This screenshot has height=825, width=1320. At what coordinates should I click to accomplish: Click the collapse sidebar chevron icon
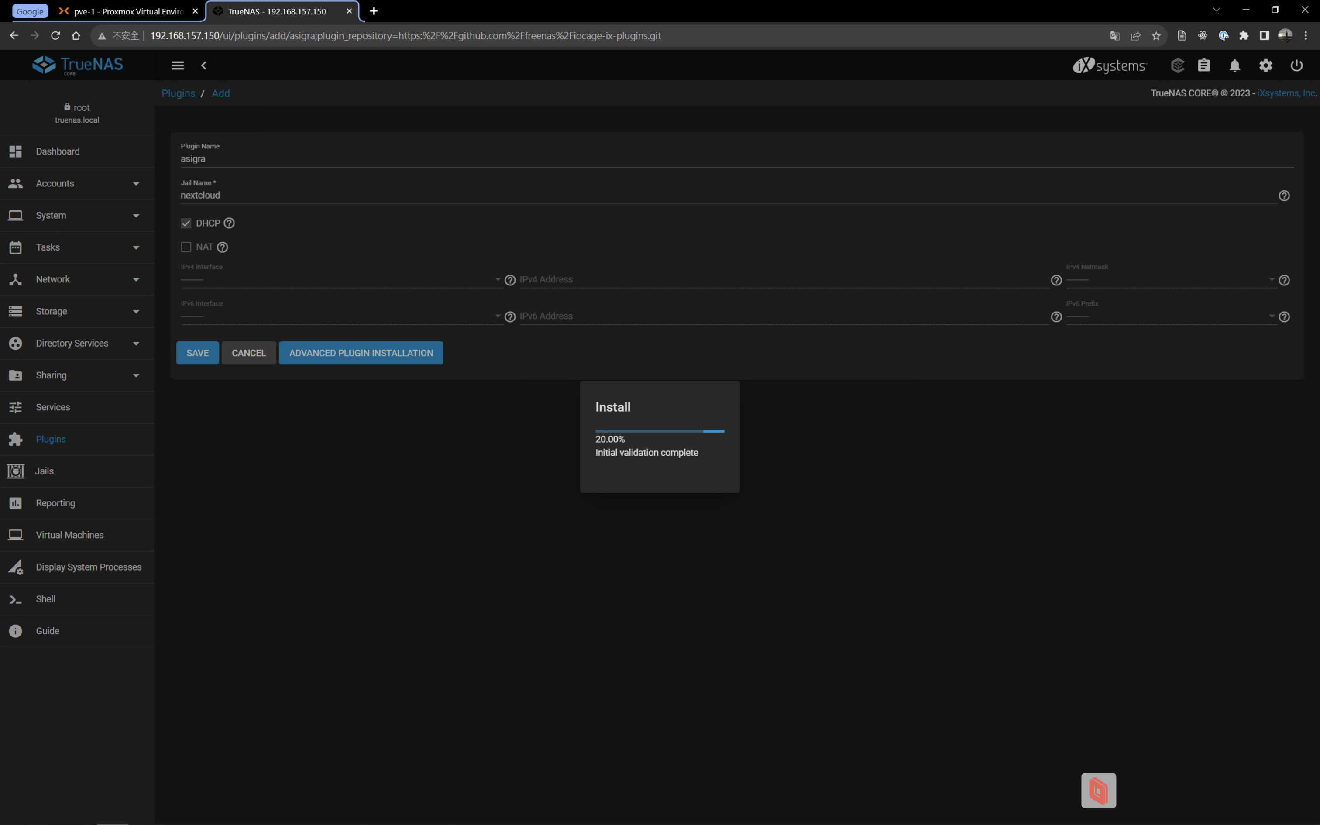(203, 65)
